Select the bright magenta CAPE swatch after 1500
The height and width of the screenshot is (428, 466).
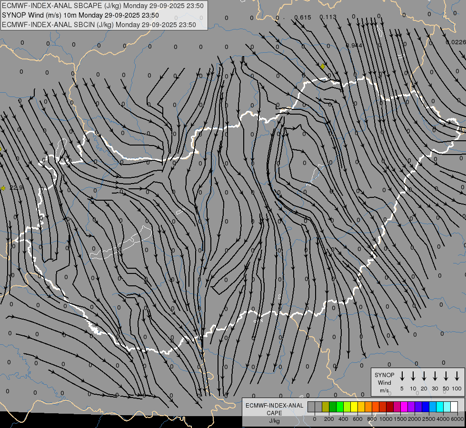[x=404, y=407]
